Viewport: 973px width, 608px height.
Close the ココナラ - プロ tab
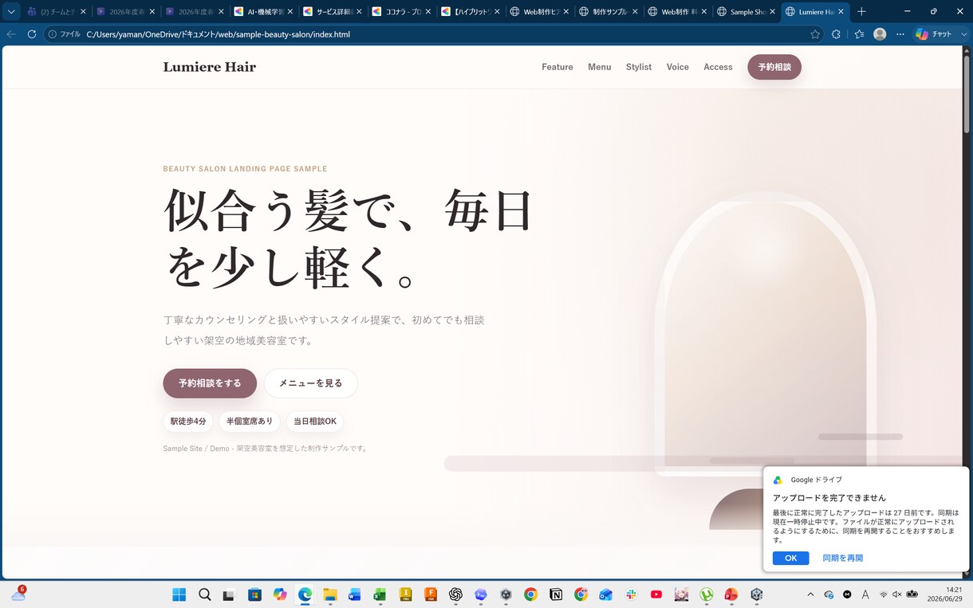(x=428, y=12)
